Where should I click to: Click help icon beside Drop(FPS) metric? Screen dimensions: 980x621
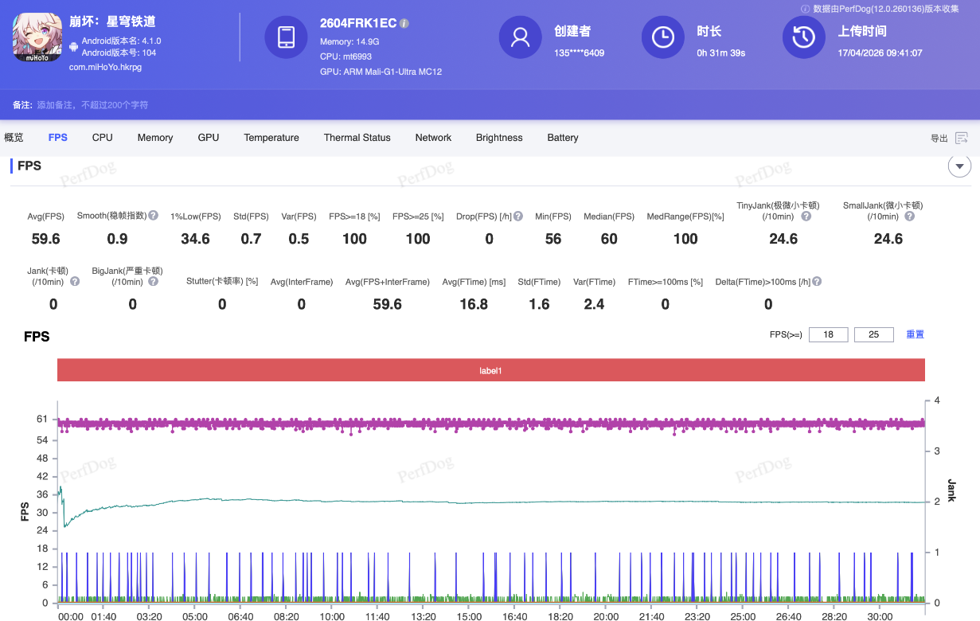[x=518, y=216]
